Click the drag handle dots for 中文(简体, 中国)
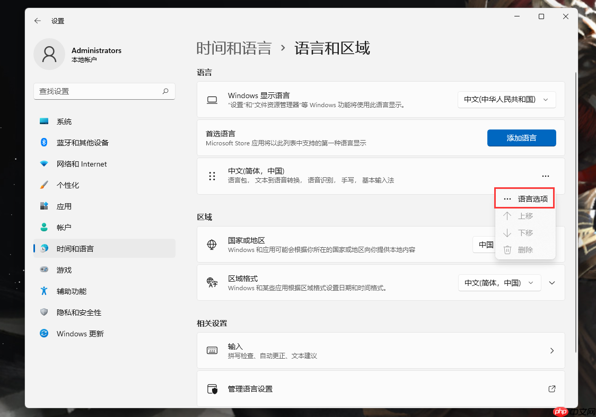The height and width of the screenshot is (417, 596). (x=212, y=176)
